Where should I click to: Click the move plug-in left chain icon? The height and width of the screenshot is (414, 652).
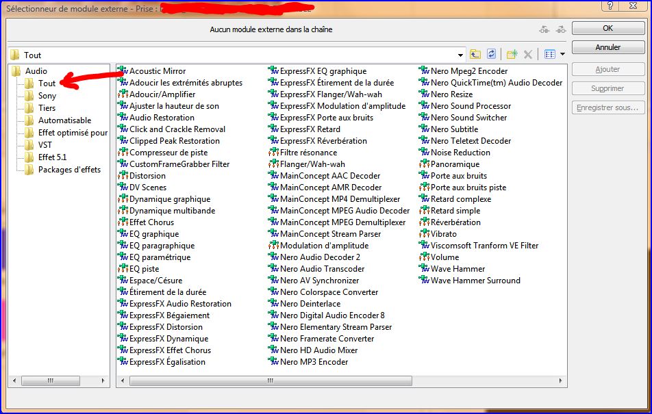pos(544,29)
